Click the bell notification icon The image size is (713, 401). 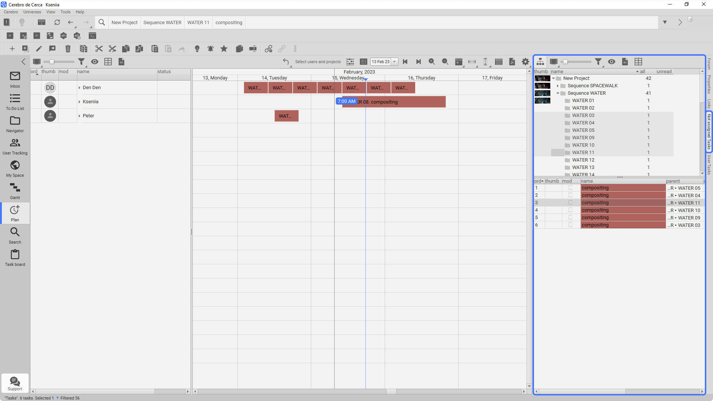pyautogui.click(x=211, y=49)
